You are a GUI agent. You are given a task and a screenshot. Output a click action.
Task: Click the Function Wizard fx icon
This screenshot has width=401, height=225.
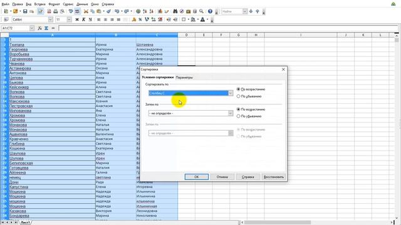pyautogui.click(x=39, y=28)
